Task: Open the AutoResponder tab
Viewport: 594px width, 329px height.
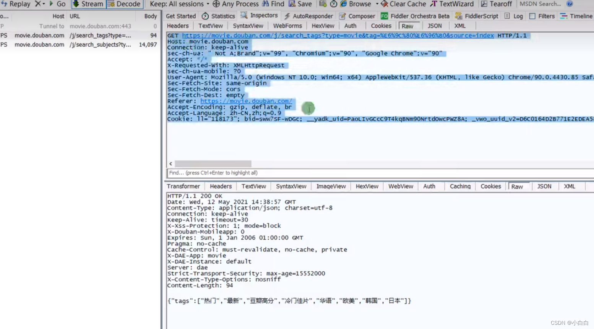Action: point(308,16)
